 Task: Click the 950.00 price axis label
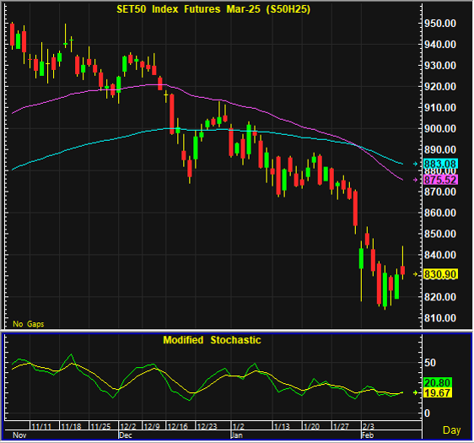point(440,24)
